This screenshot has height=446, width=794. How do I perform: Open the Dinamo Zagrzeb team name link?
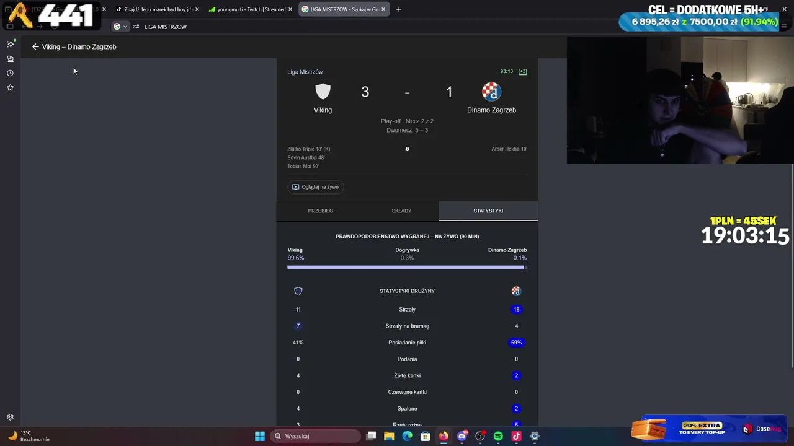pos(491,110)
